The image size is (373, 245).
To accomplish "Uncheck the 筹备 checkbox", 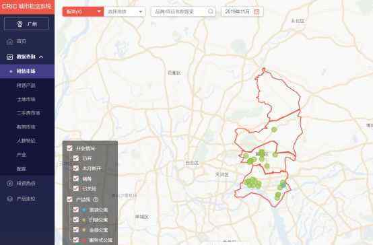I will click(76, 178).
